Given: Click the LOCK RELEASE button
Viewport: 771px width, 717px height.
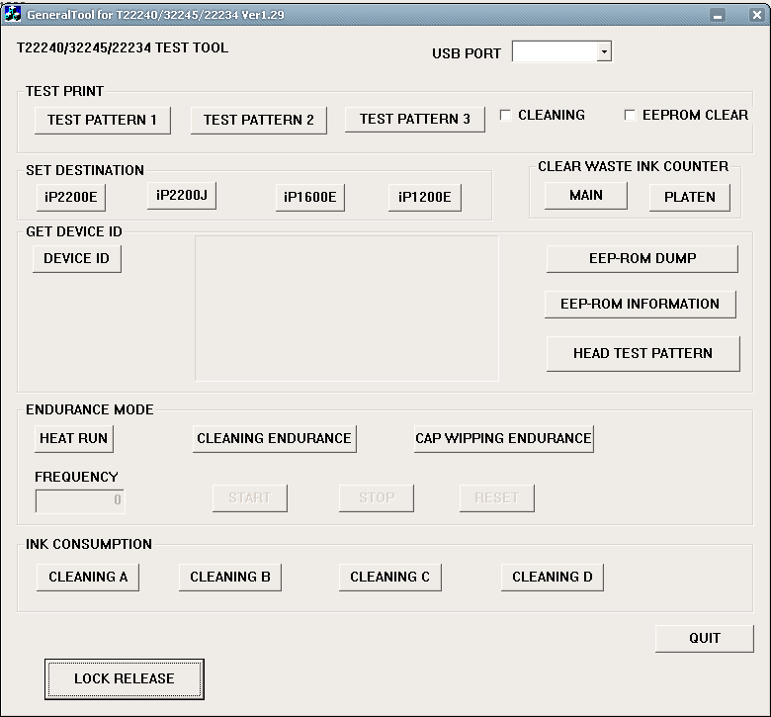Looking at the screenshot, I should (x=125, y=679).
